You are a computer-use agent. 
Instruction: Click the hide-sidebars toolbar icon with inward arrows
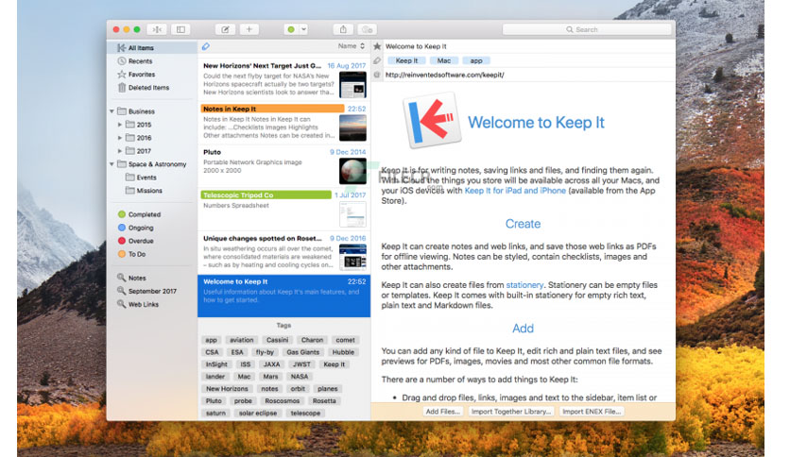point(157,29)
